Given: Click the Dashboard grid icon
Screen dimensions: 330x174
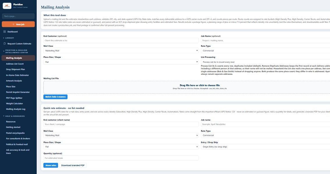Looking at the screenshot, I should click(5, 32).
